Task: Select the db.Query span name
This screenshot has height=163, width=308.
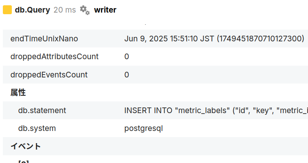Action: 33,10
